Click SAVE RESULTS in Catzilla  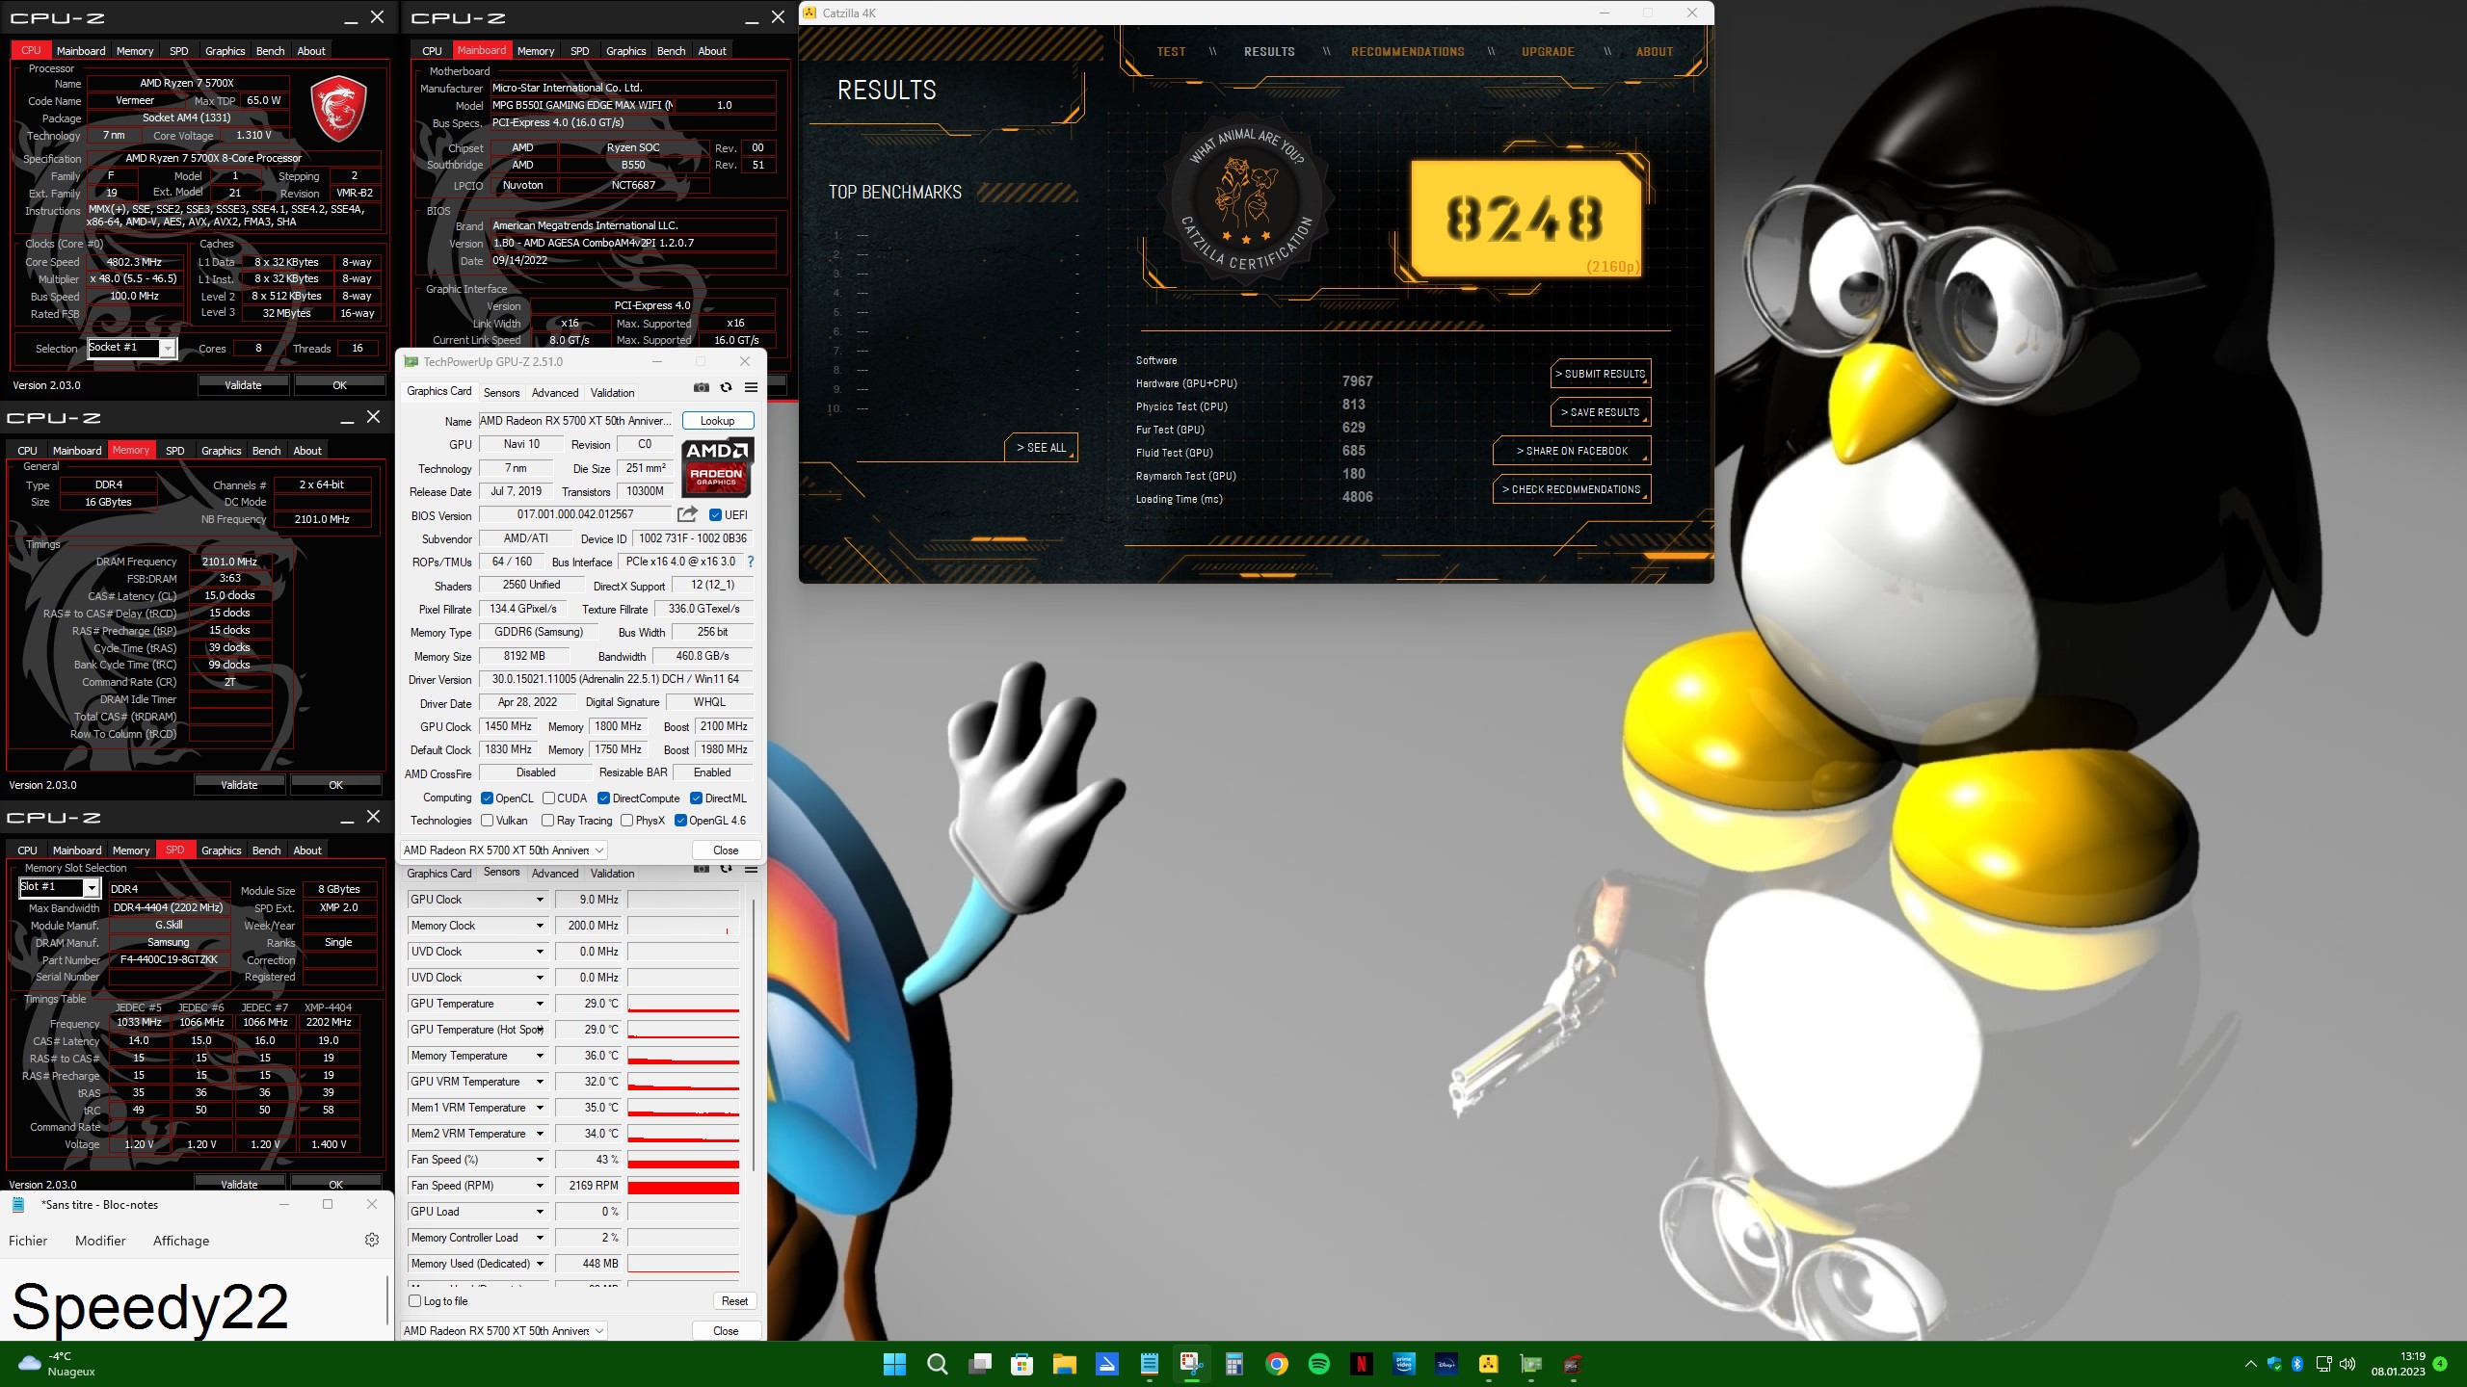click(x=1600, y=412)
